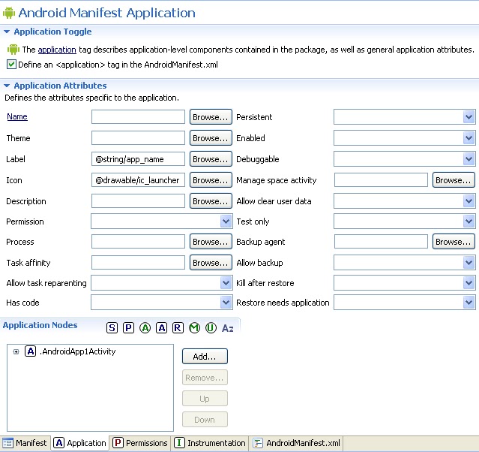Image resolution: width=479 pixels, height=452 pixels.
Task: Collapse the Application Attributes section
Action: pos(7,86)
